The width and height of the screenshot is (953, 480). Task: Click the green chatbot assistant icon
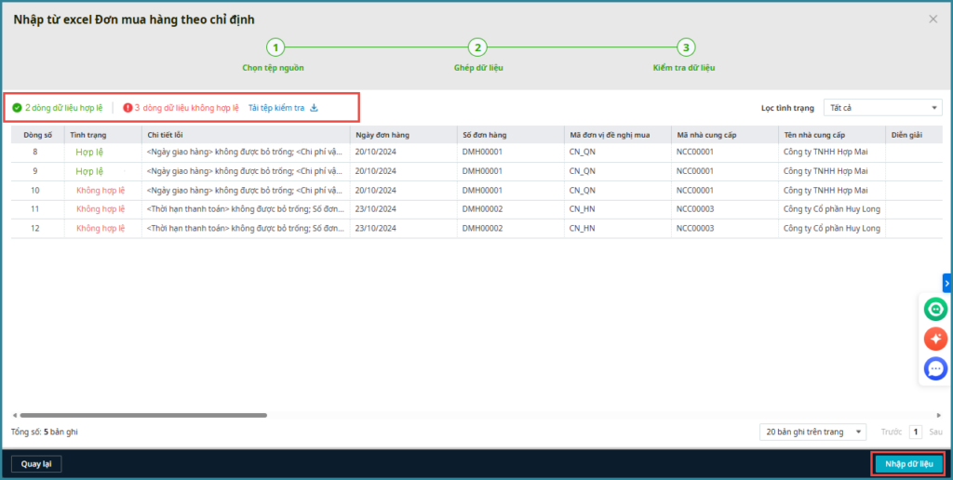pyautogui.click(x=935, y=309)
